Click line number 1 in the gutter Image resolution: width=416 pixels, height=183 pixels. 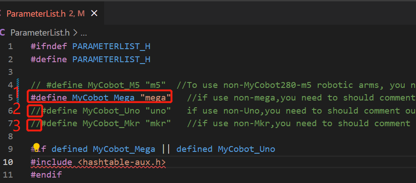pyautogui.click(x=10, y=46)
